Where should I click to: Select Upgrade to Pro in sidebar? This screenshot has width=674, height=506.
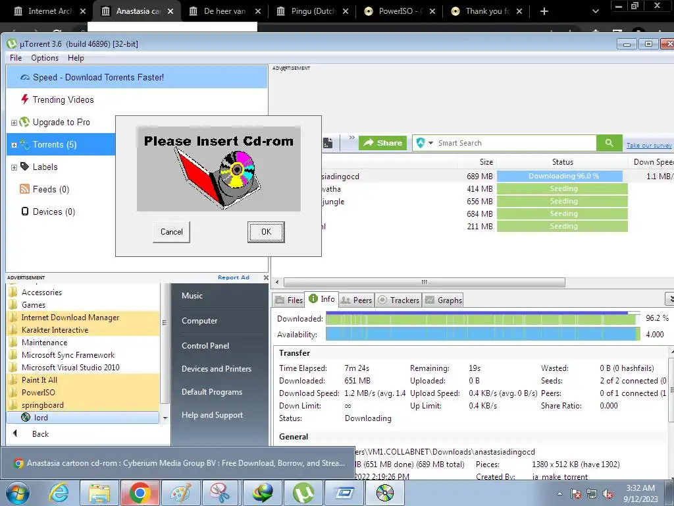coord(61,122)
